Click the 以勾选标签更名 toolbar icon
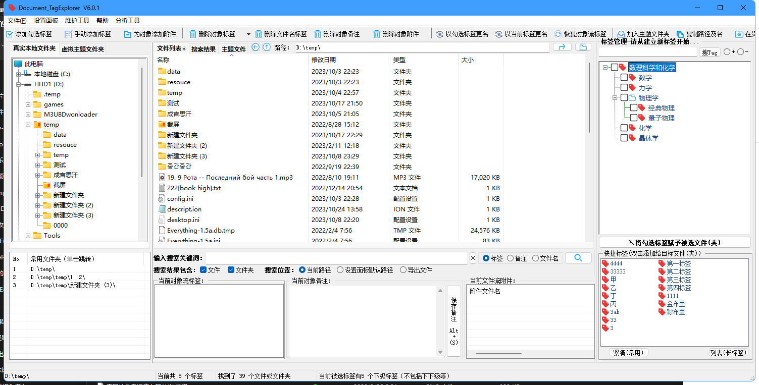Screen dimensions: 759x385 point(440,34)
